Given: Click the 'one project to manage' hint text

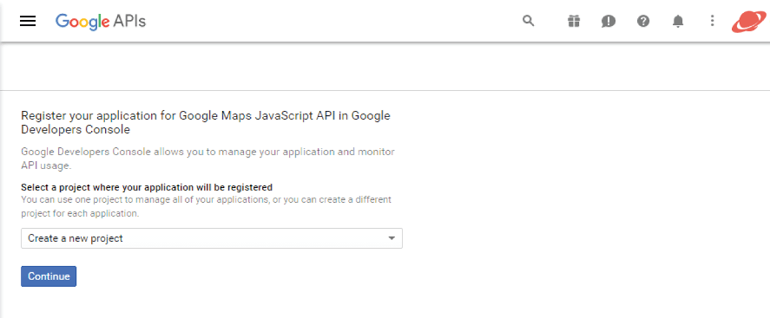Looking at the screenshot, I should [x=207, y=207].
